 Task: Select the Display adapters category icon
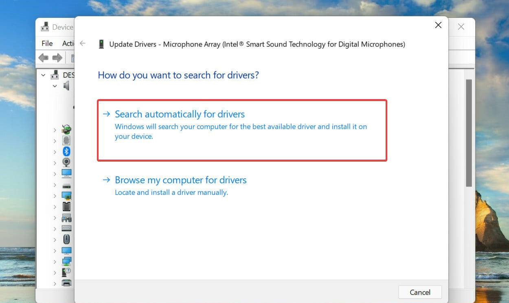click(66, 196)
